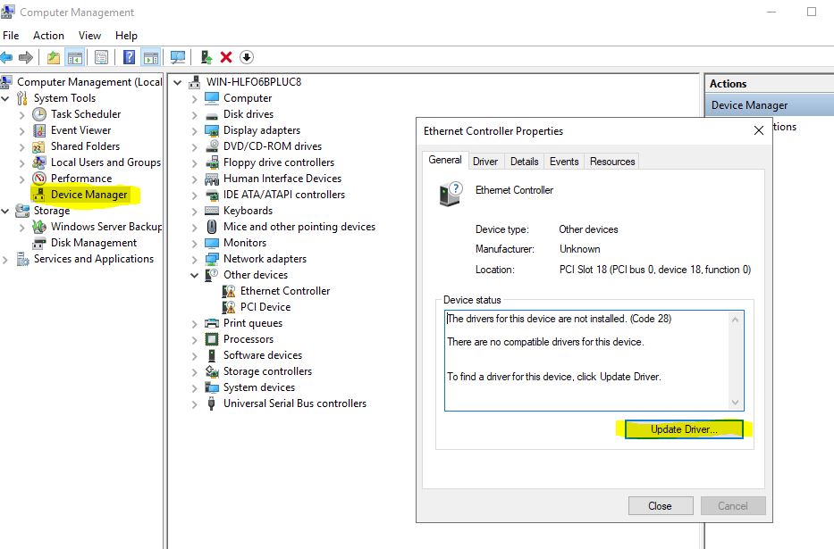The height and width of the screenshot is (549, 834).
Task: Collapse the Storage node in left tree
Action: click(5, 211)
